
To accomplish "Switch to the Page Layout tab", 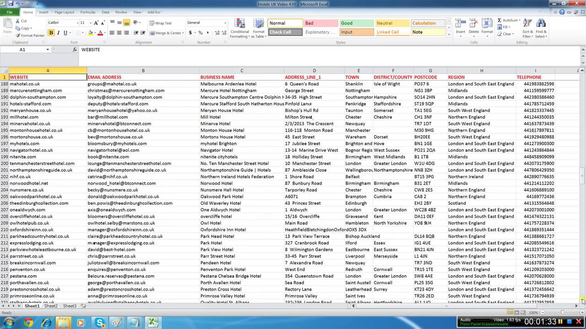I will (64, 12).
